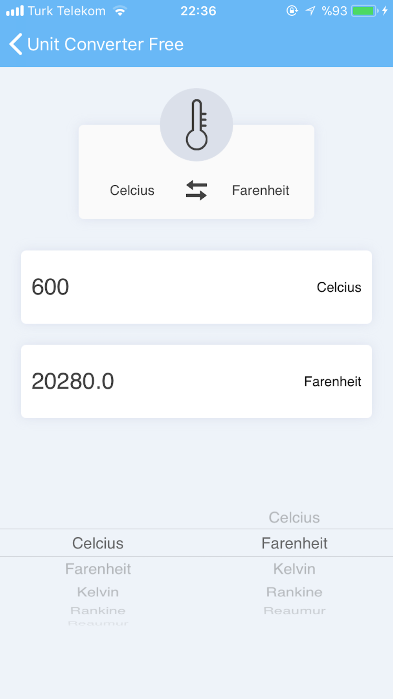
Task: Choose Rankine in the right picker wheel
Action: click(294, 592)
